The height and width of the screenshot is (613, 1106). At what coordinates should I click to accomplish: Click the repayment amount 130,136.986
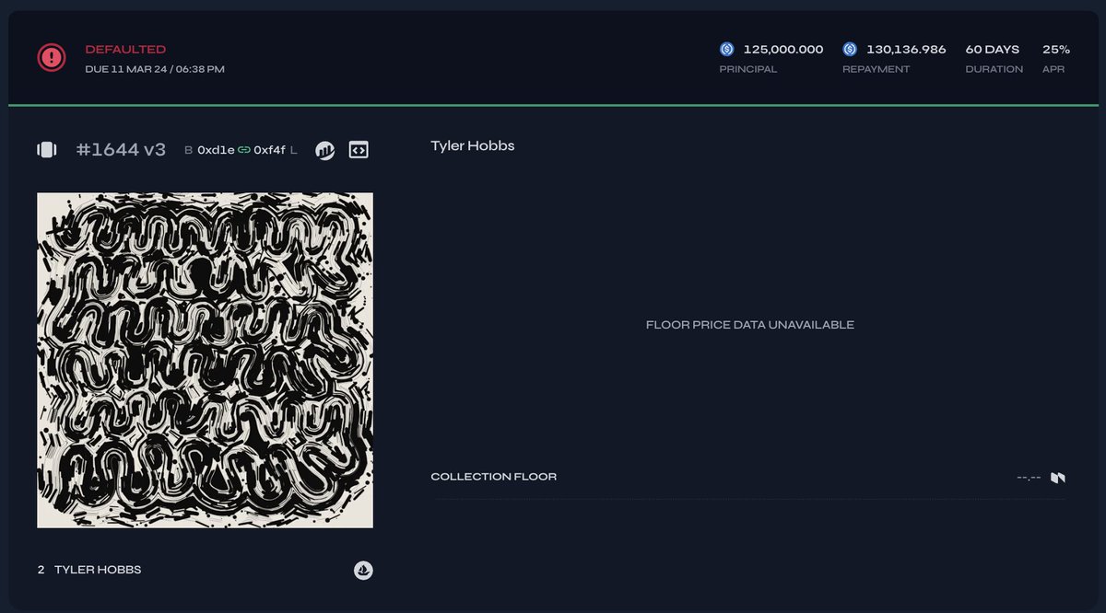[906, 50]
